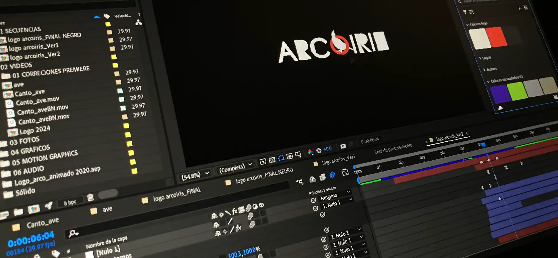Open the composition mini-flowchart icon
Image resolution: width=558 pixels, height=258 pixels.
point(299,182)
